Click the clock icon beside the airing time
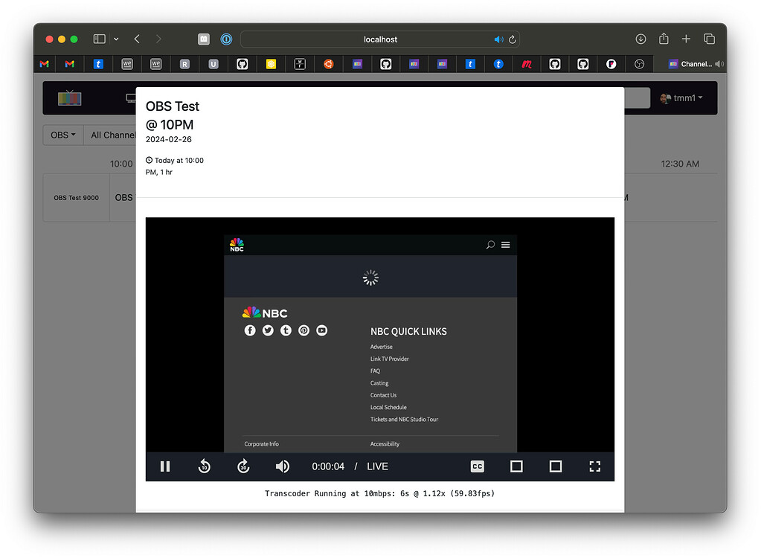Viewport: 761px width, 558px height. point(150,160)
